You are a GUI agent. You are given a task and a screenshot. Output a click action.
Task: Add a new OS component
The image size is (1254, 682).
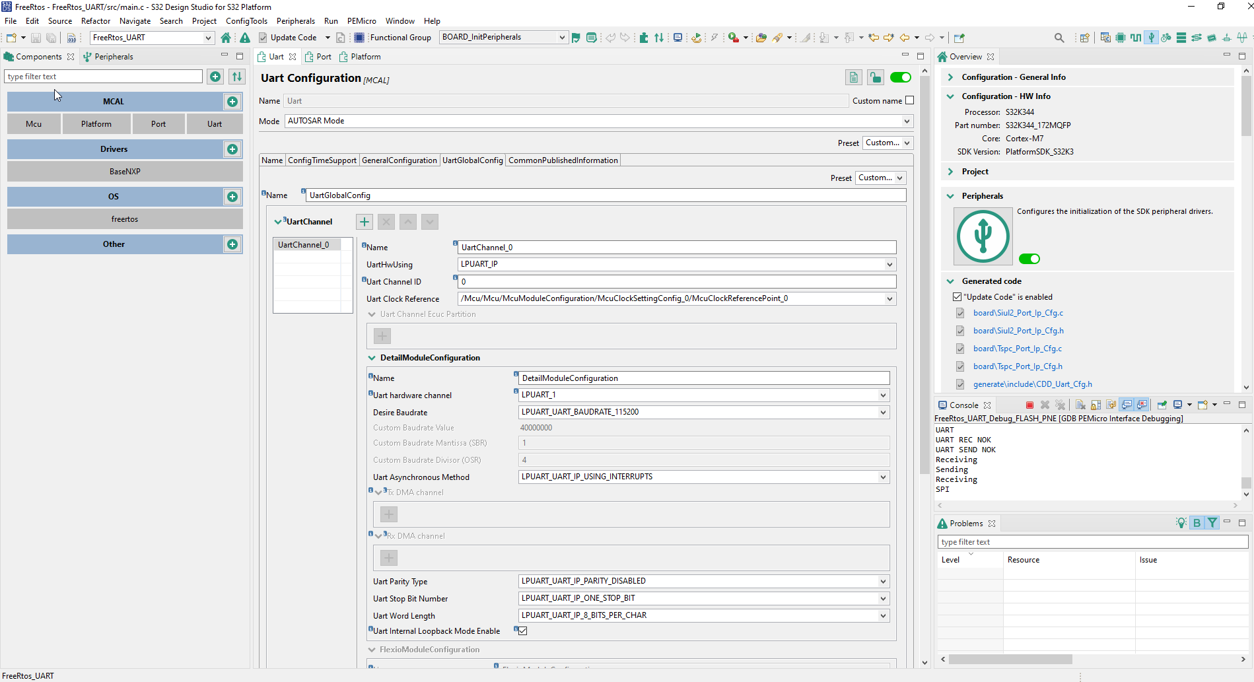coord(232,197)
